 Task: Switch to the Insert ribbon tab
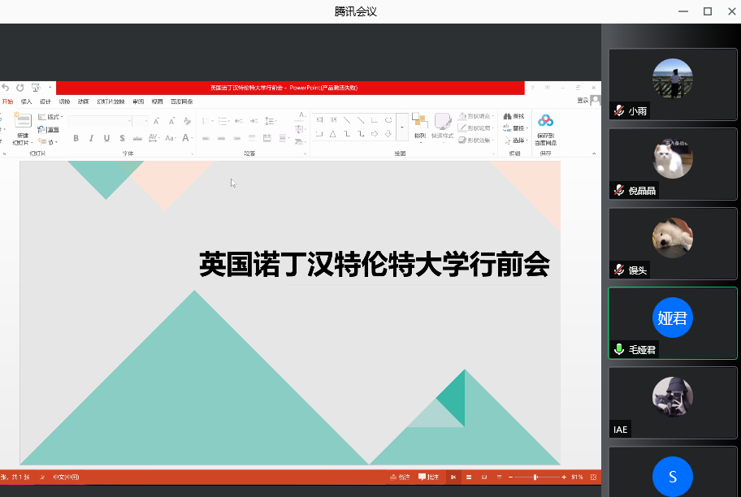27,102
